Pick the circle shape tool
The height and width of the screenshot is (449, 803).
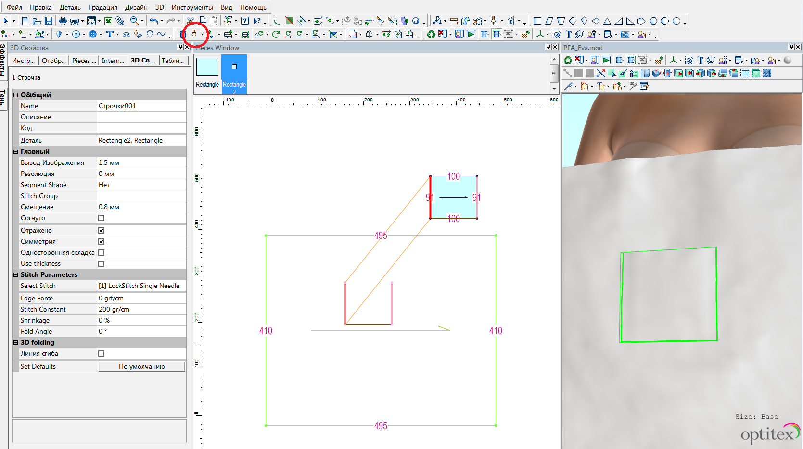pyautogui.click(x=676, y=21)
